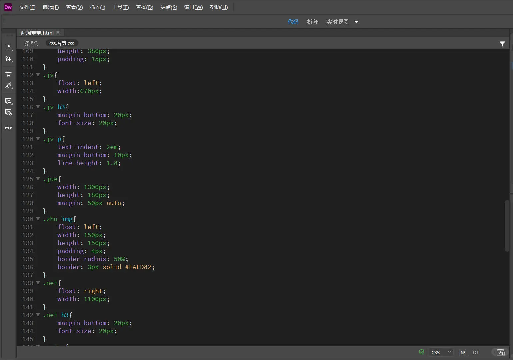
Task: Open the 帮助(H) menu
Action: click(x=219, y=7)
